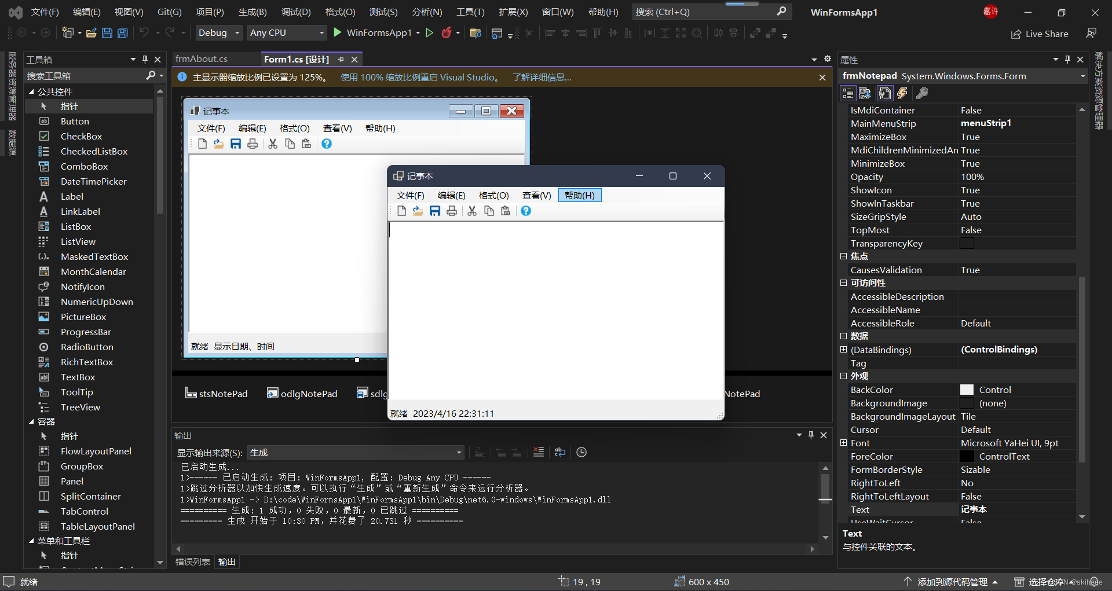Show categorized view in Properties panel
Viewport: 1112px width, 591px height.
[848, 93]
